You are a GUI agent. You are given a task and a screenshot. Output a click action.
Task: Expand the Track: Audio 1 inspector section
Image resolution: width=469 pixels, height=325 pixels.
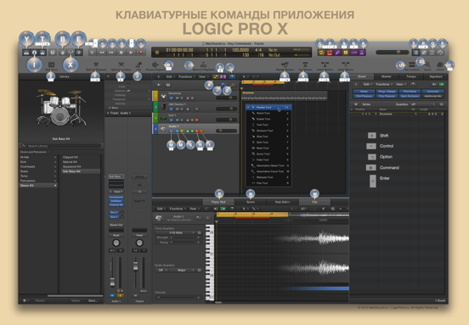[x=108, y=113]
